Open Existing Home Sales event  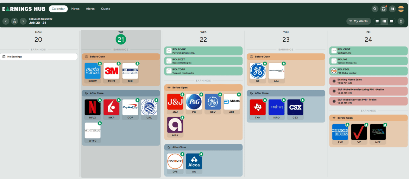[x=368, y=81]
